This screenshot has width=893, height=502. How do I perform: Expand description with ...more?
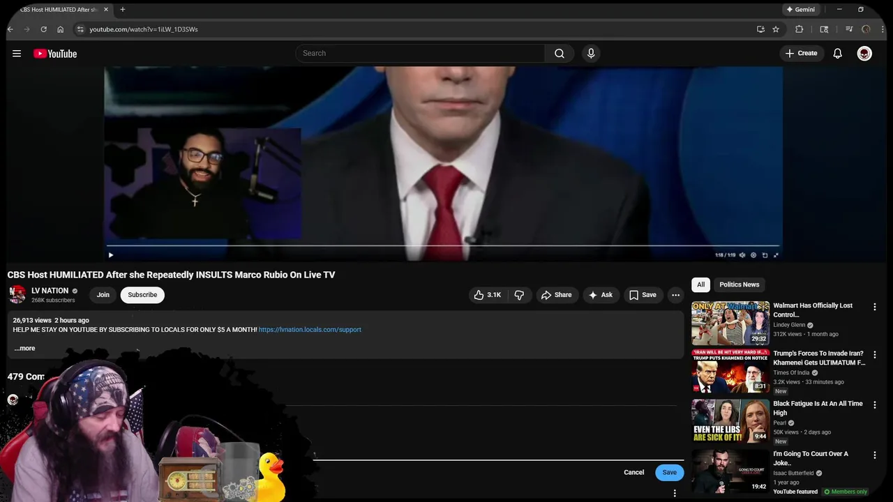[24, 348]
